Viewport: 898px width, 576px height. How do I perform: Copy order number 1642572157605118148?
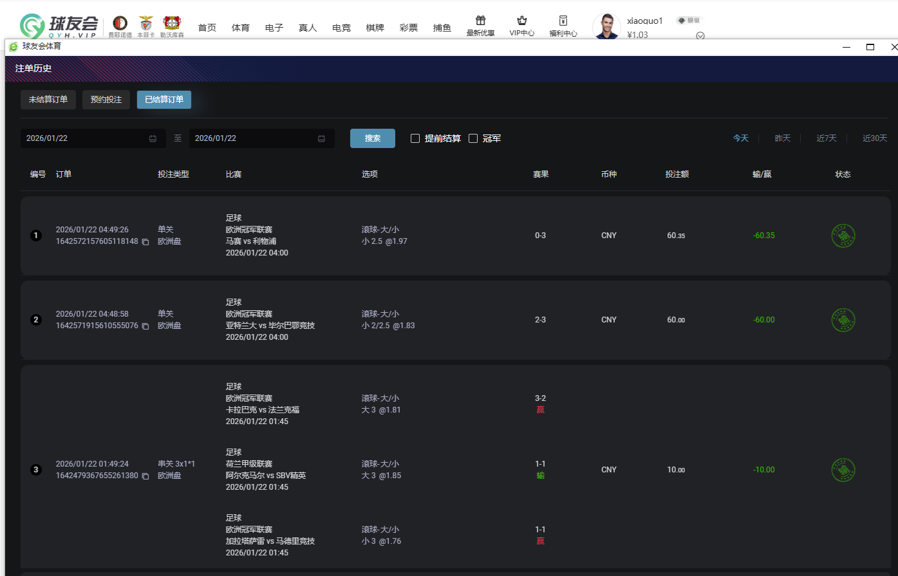point(145,242)
